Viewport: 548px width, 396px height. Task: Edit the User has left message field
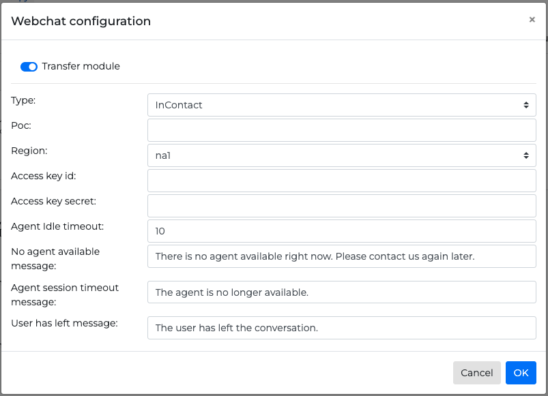[x=341, y=328]
